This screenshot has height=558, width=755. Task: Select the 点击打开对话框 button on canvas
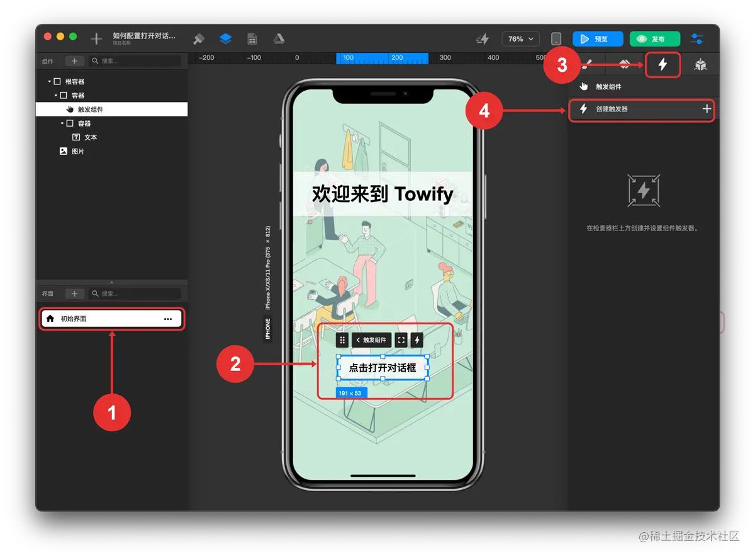(383, 368)
